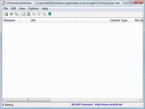Refresh the cache list with green arrows icon
145x109 pixels.
[x=28, y=14]
